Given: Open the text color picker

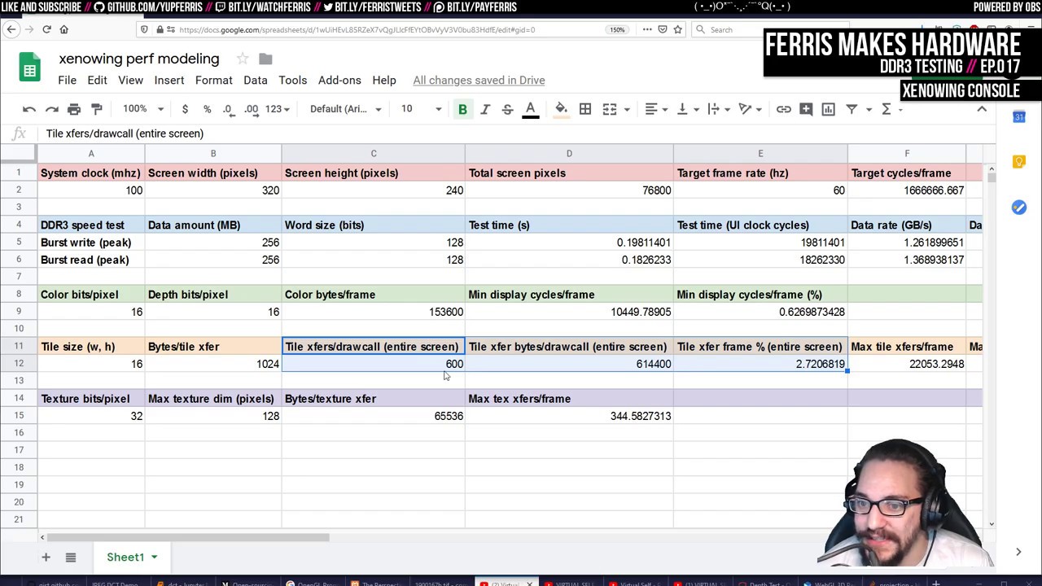Looking at the screenshot, I should pyautogui.click(x=530, y=109).
